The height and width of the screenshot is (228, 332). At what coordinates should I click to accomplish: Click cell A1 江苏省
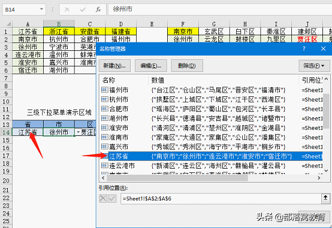click(28, 31)
